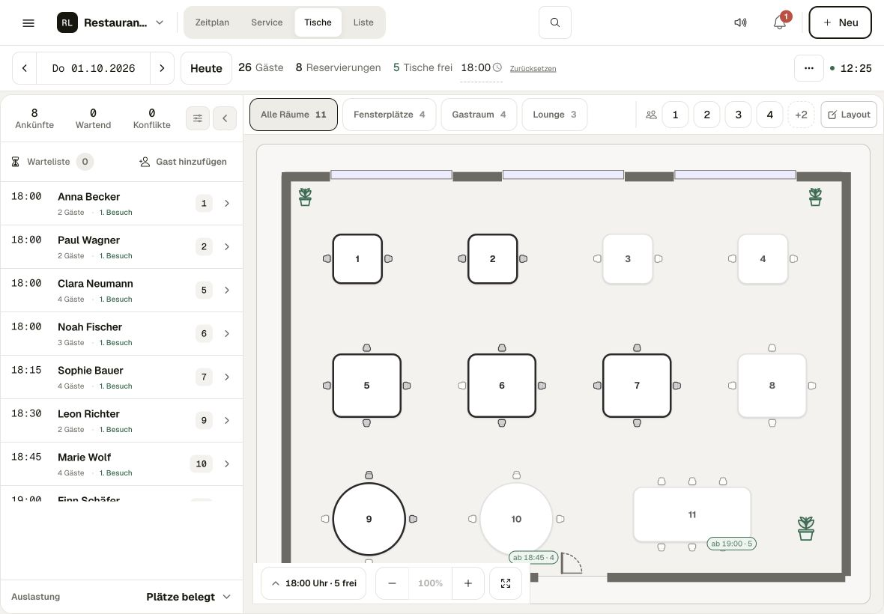
Task: Click the Neu button
Action: coord(840,22)
